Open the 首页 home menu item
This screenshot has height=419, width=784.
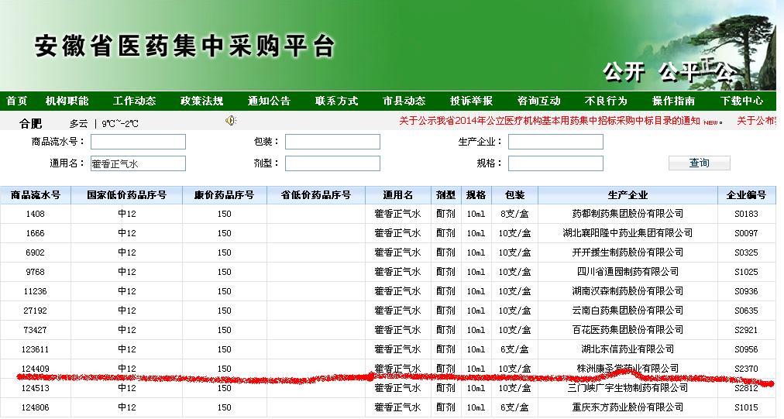pos(16,101)
